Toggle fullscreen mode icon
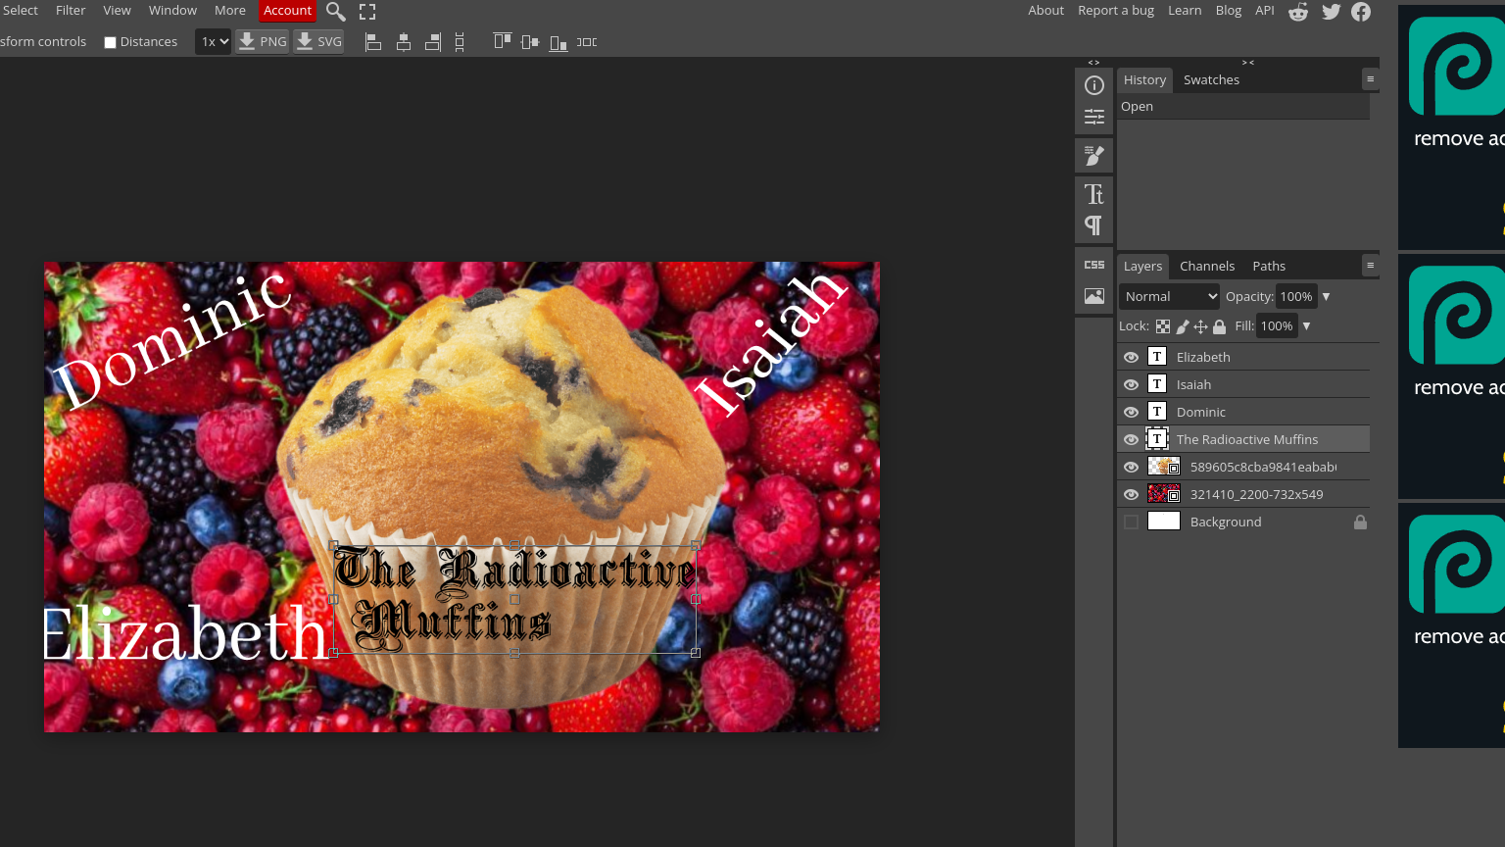This screenshot has width=1505, height=847. pyautogui.click(x=367, y=12)
